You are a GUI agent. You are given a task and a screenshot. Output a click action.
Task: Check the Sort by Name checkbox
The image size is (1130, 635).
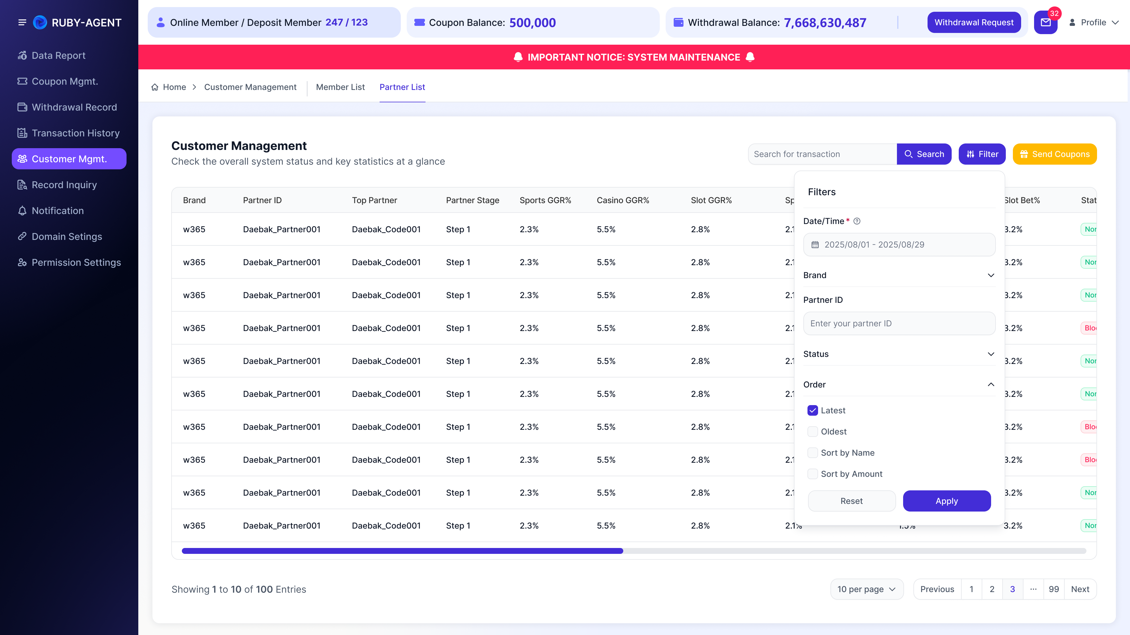coord(812,453)
